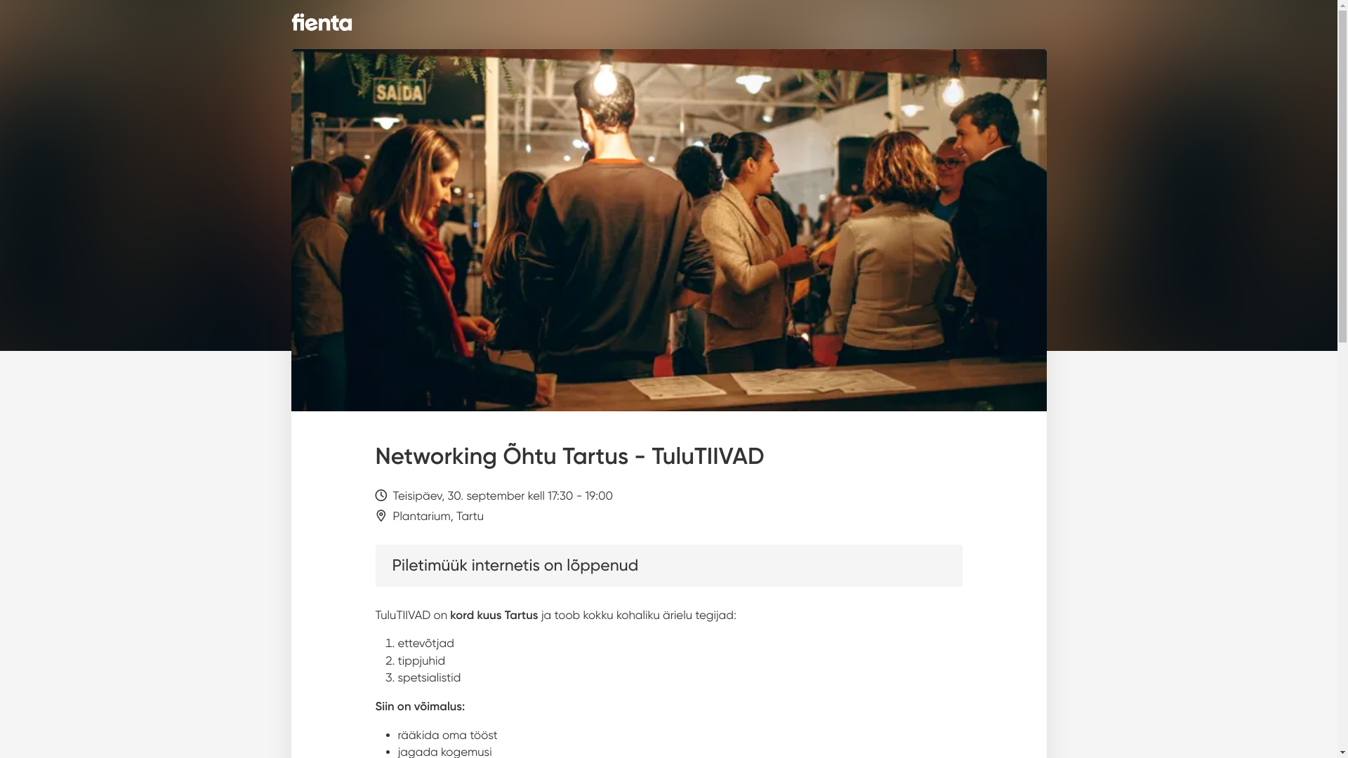Click the location pin icon
The height and width of the screenshot is (758, 1348).
(x=381, y=516)
